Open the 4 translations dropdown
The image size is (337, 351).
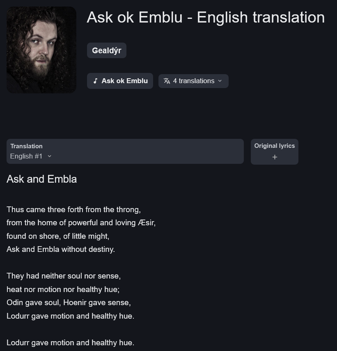click(193, 81)
